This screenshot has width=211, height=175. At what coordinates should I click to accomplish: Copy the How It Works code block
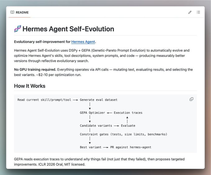191,99
